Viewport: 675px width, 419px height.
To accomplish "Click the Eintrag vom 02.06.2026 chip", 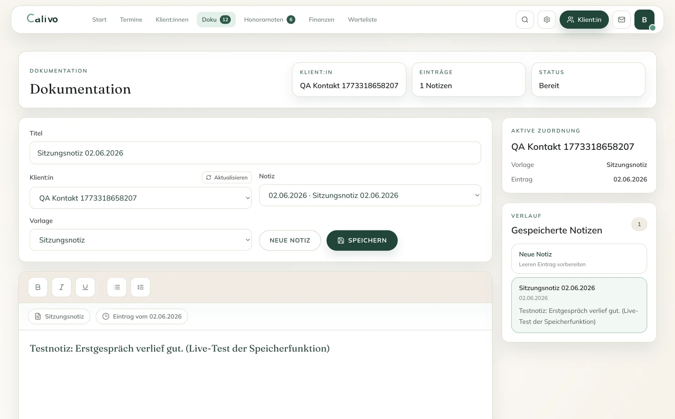I will (x=142, y=317).
